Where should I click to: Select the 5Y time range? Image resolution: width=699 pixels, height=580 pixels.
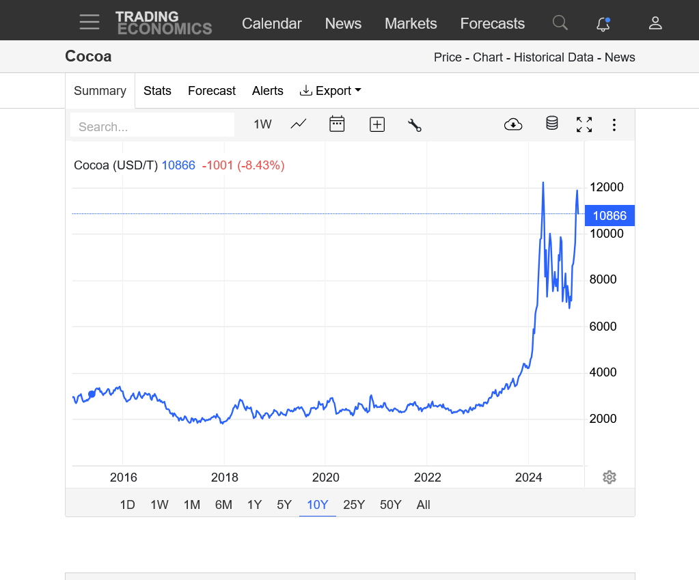[x=284, y=505]
